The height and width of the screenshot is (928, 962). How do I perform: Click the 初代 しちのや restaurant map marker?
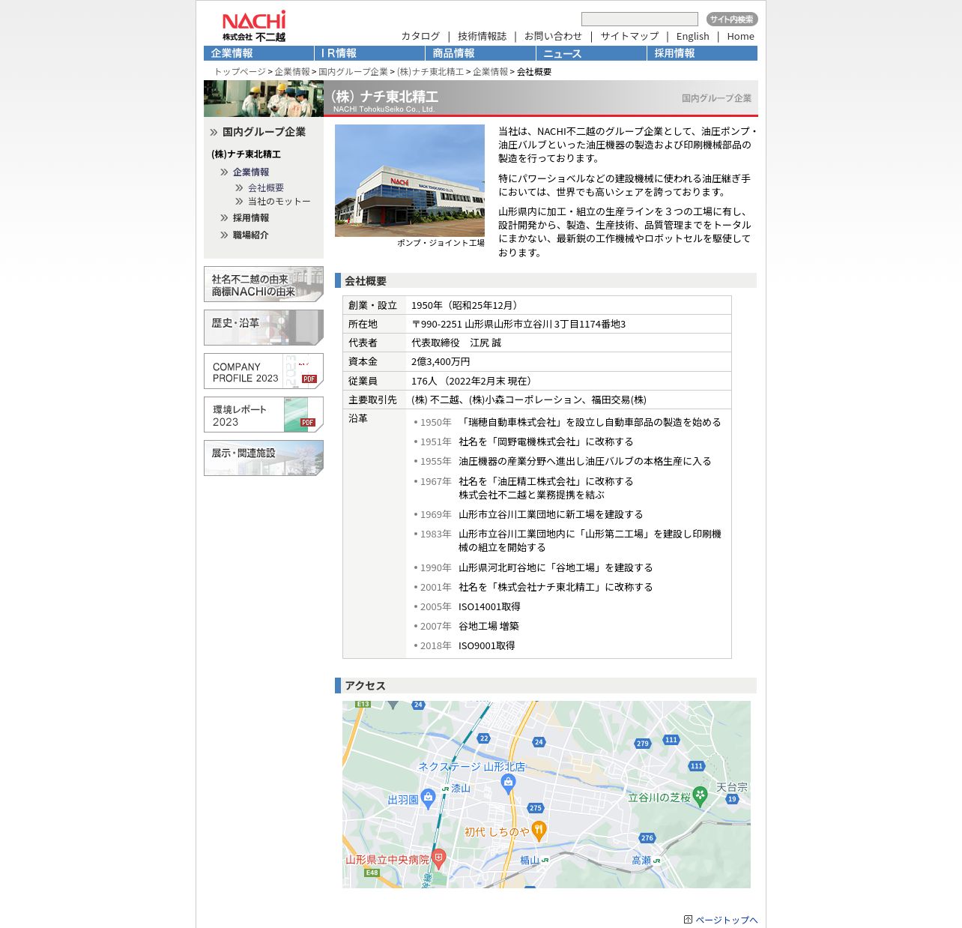pos(539,830)
